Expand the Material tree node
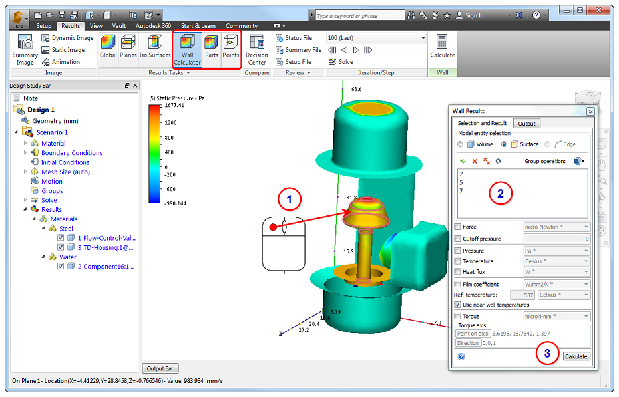The height and width of the screenshot is (397, 619). coord(25,143)
